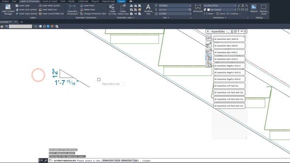Viewport: 290px width, 163px height.
Task: Switch to the Output ribbon tab
Action: click(x=5, y=1)
